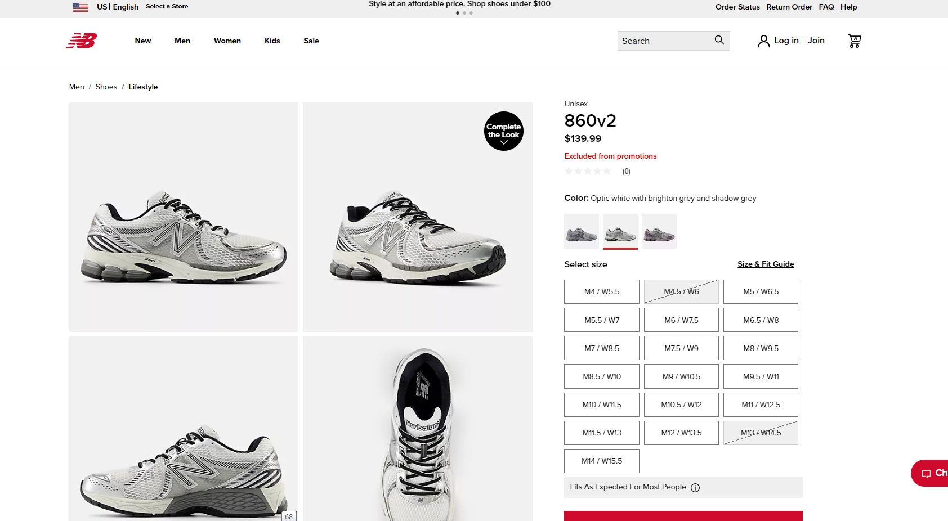Go to Shoes breadcrumb
Screen dimensions: 948x521
click(x=106, y=87)
